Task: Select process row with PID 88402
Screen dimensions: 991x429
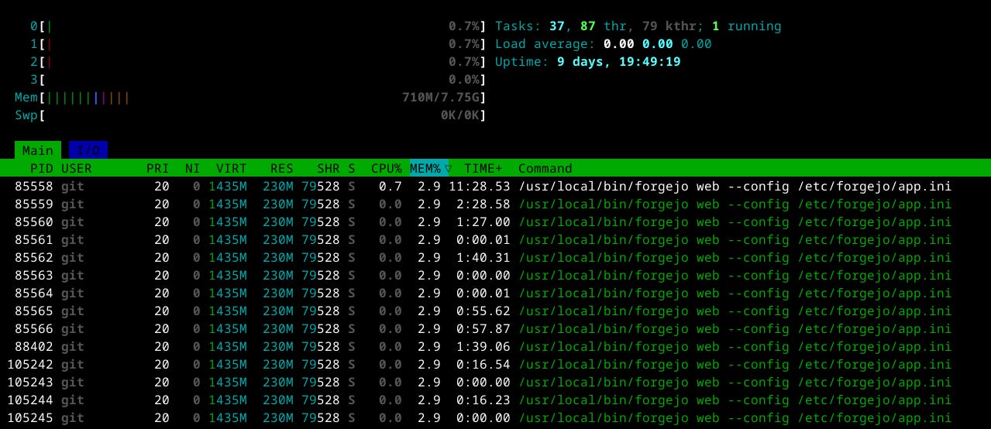Action: (495, 346)
